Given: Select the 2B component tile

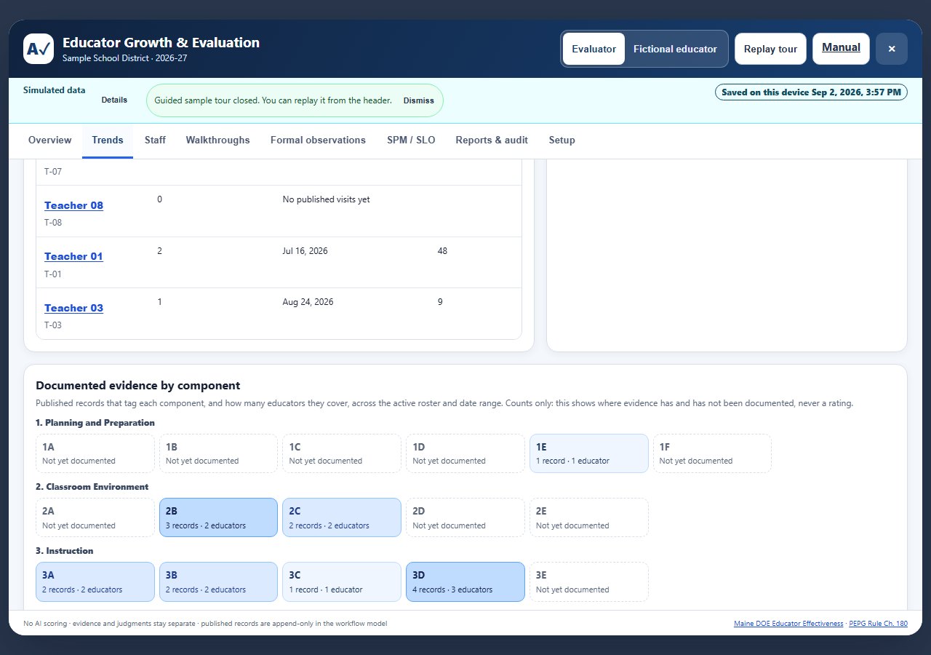Looking at the screenshot, I should coord(218,517).
